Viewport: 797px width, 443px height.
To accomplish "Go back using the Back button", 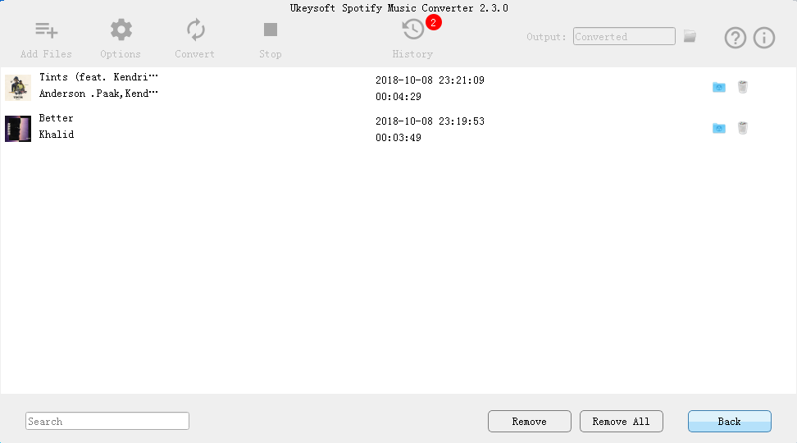I will tap(730, 421).
